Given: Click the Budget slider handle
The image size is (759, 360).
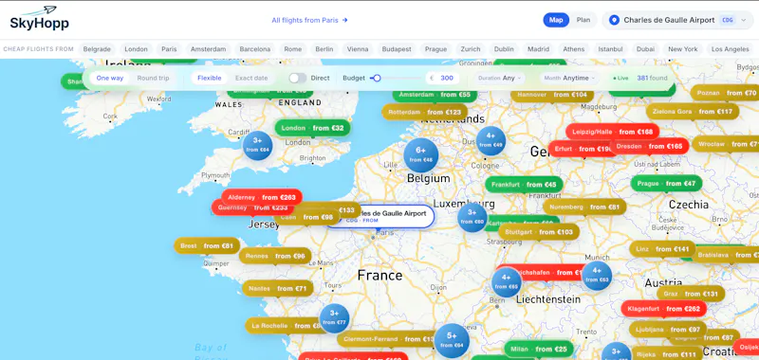Looking at the screenshot, I should click(377, 78).
